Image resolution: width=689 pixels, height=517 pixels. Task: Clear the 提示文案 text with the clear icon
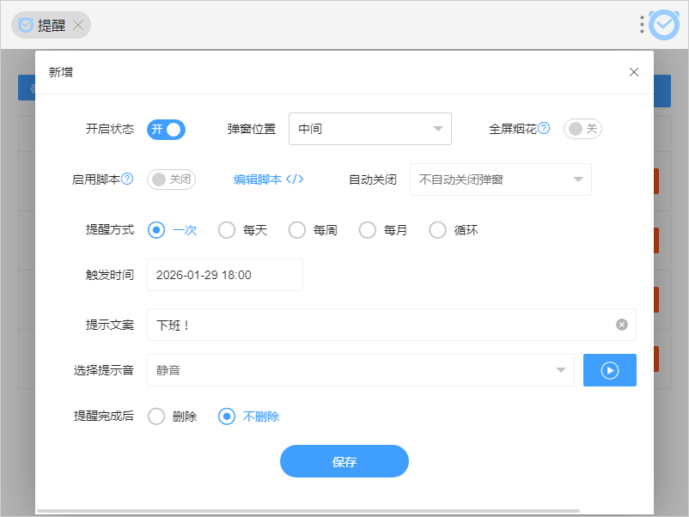coord(622,325)
